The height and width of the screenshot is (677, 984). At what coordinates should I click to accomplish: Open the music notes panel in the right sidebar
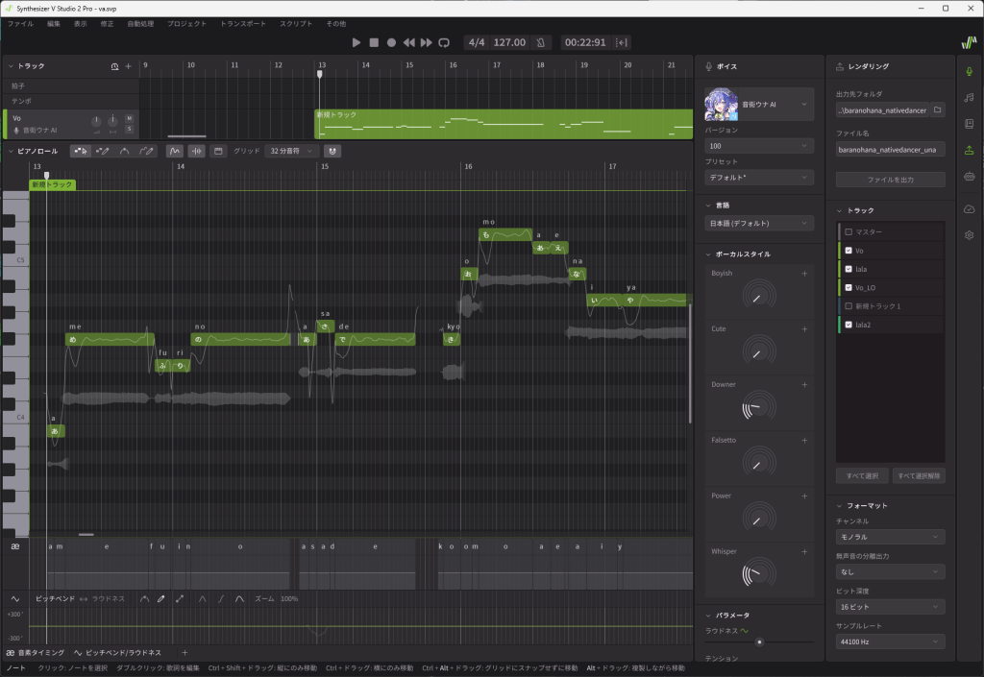(x=969, y=97)
